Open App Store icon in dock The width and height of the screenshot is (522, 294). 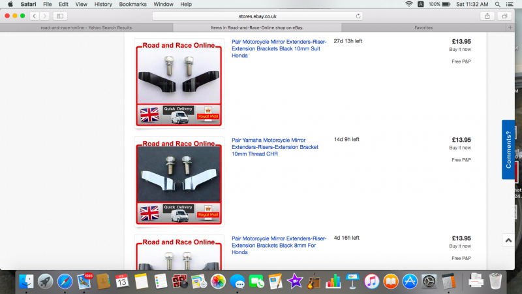[410, 282]
